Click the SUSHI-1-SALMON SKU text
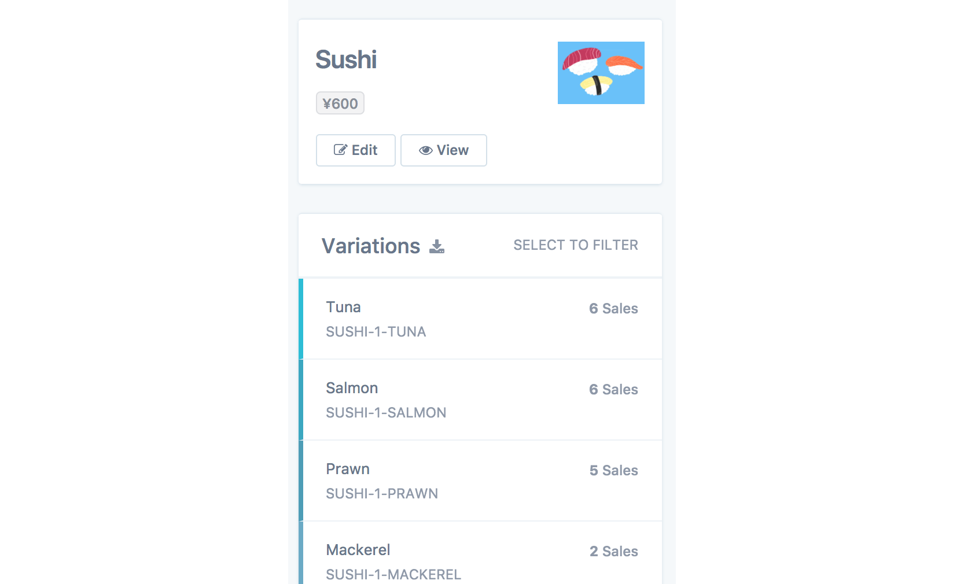964x584 pixels. point(386,413)
